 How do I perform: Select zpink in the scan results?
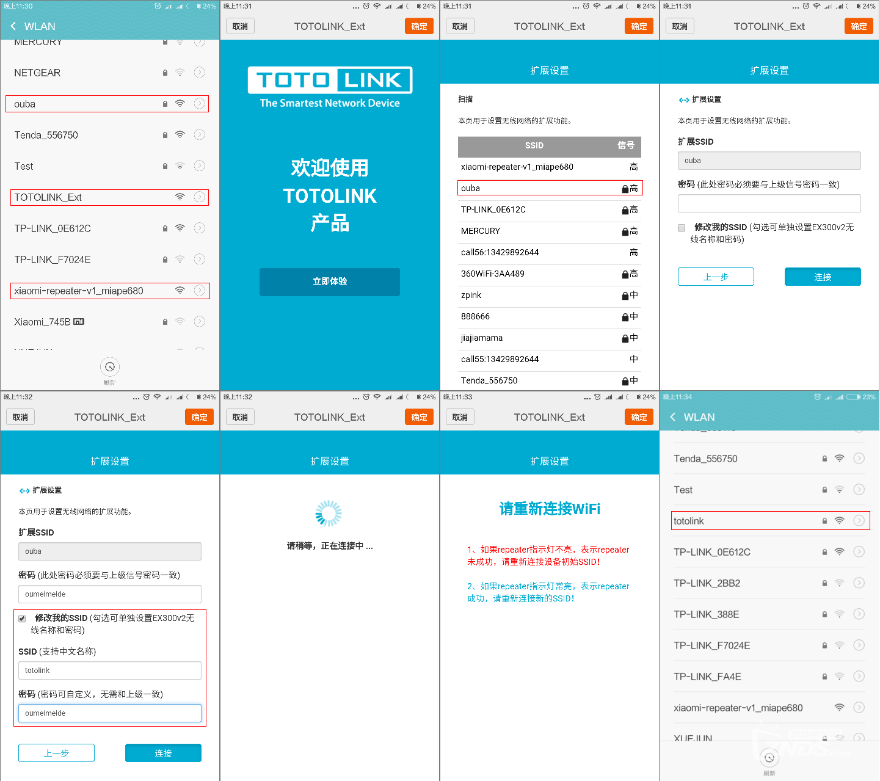click(550, 295)
